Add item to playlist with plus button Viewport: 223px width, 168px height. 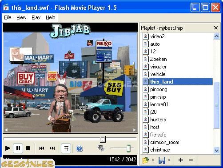tap(181, 160)
